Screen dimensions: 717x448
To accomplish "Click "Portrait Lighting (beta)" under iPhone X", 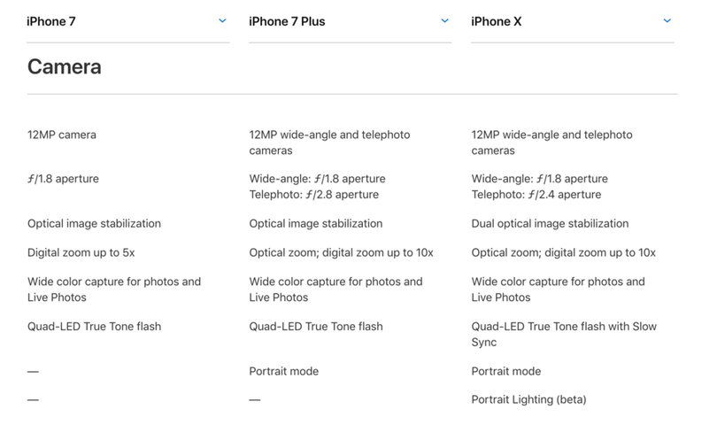I will click(x=528, y=400).
